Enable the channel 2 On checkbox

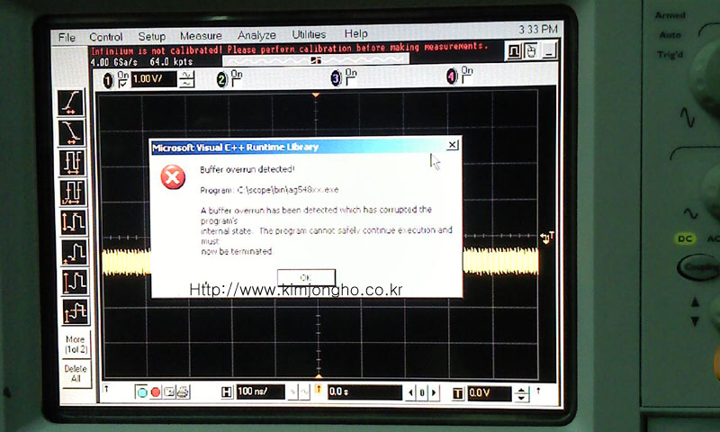coord(236,80)
